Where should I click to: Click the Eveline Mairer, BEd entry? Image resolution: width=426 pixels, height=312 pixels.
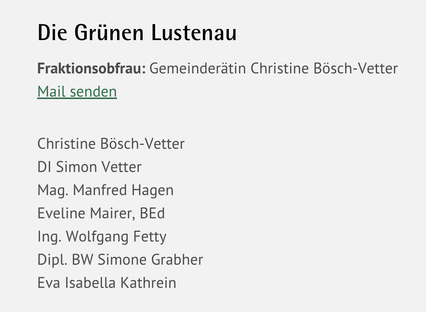(101, 213)
